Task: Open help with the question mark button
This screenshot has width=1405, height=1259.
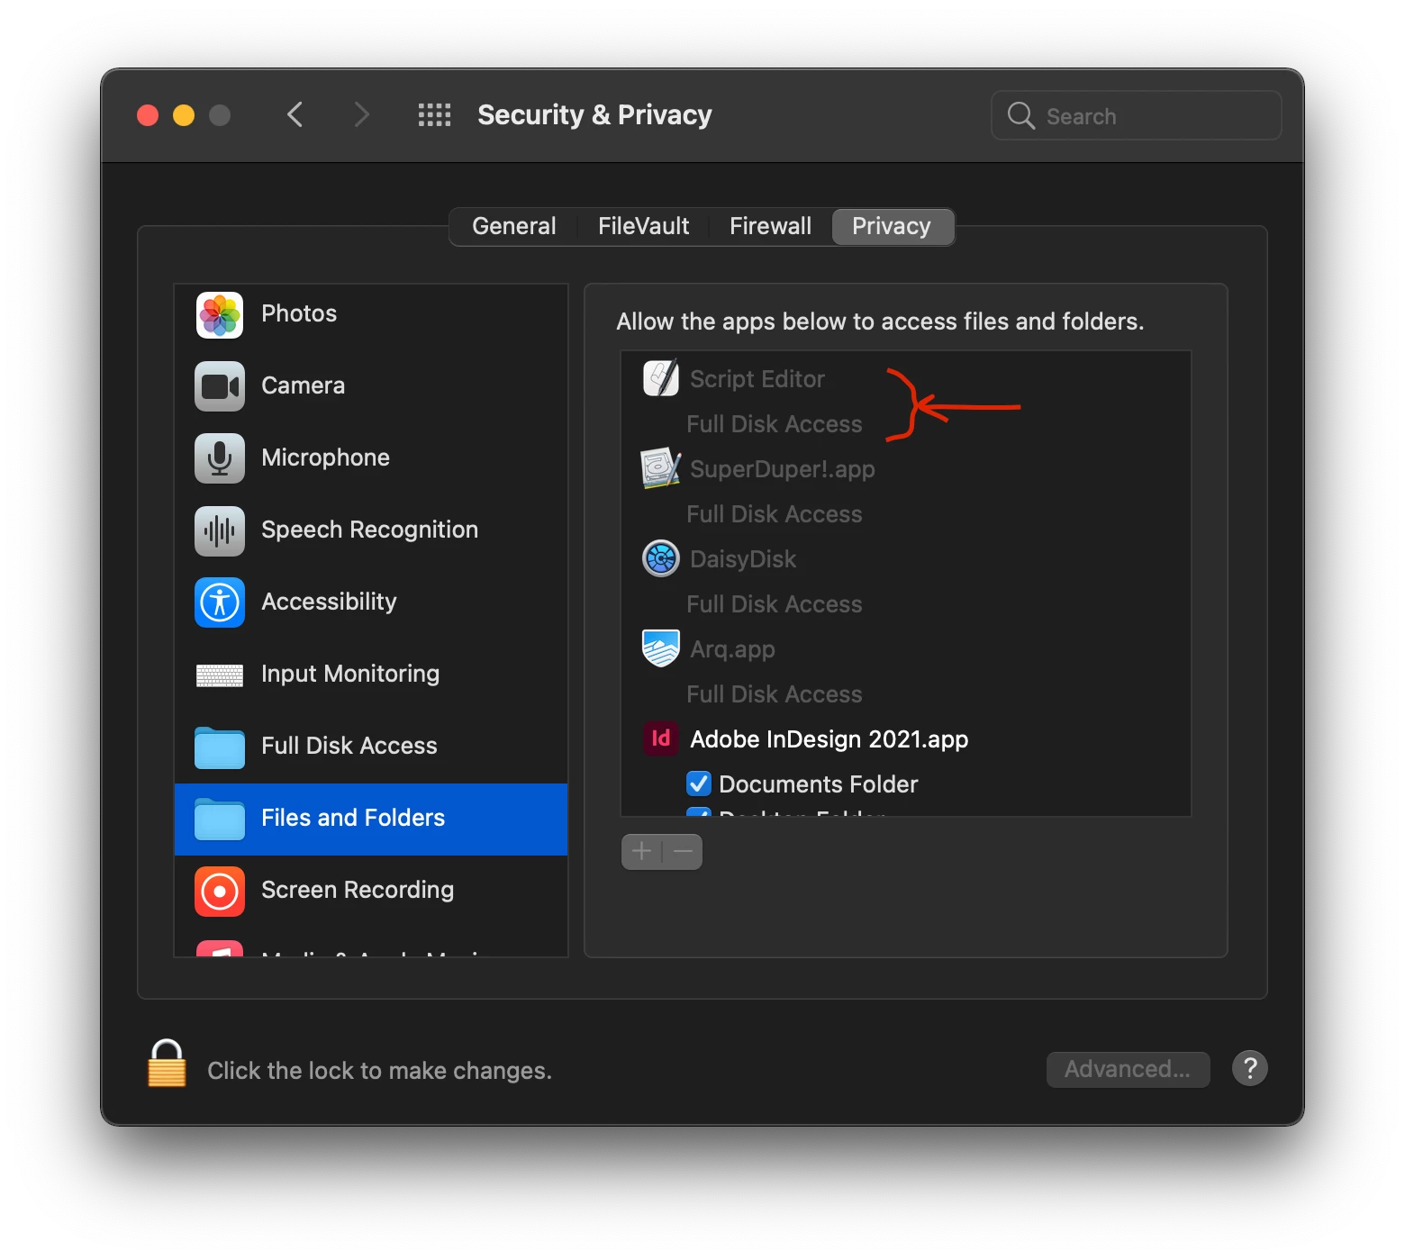Action: 1250,1069
